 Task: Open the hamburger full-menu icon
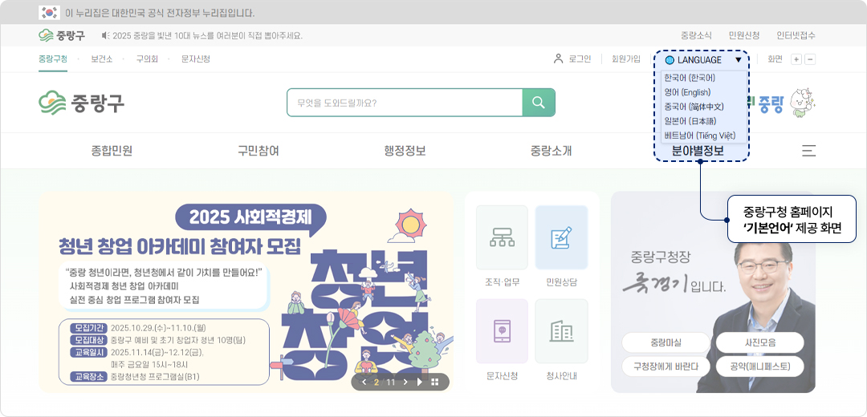tap(808, 151)
